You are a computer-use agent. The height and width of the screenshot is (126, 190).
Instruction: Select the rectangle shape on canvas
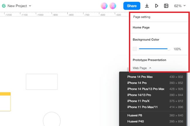click(x=42, y=82)
